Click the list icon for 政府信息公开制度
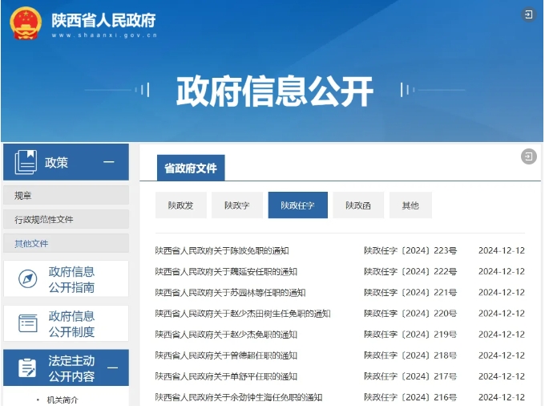 tap(27, 323)
